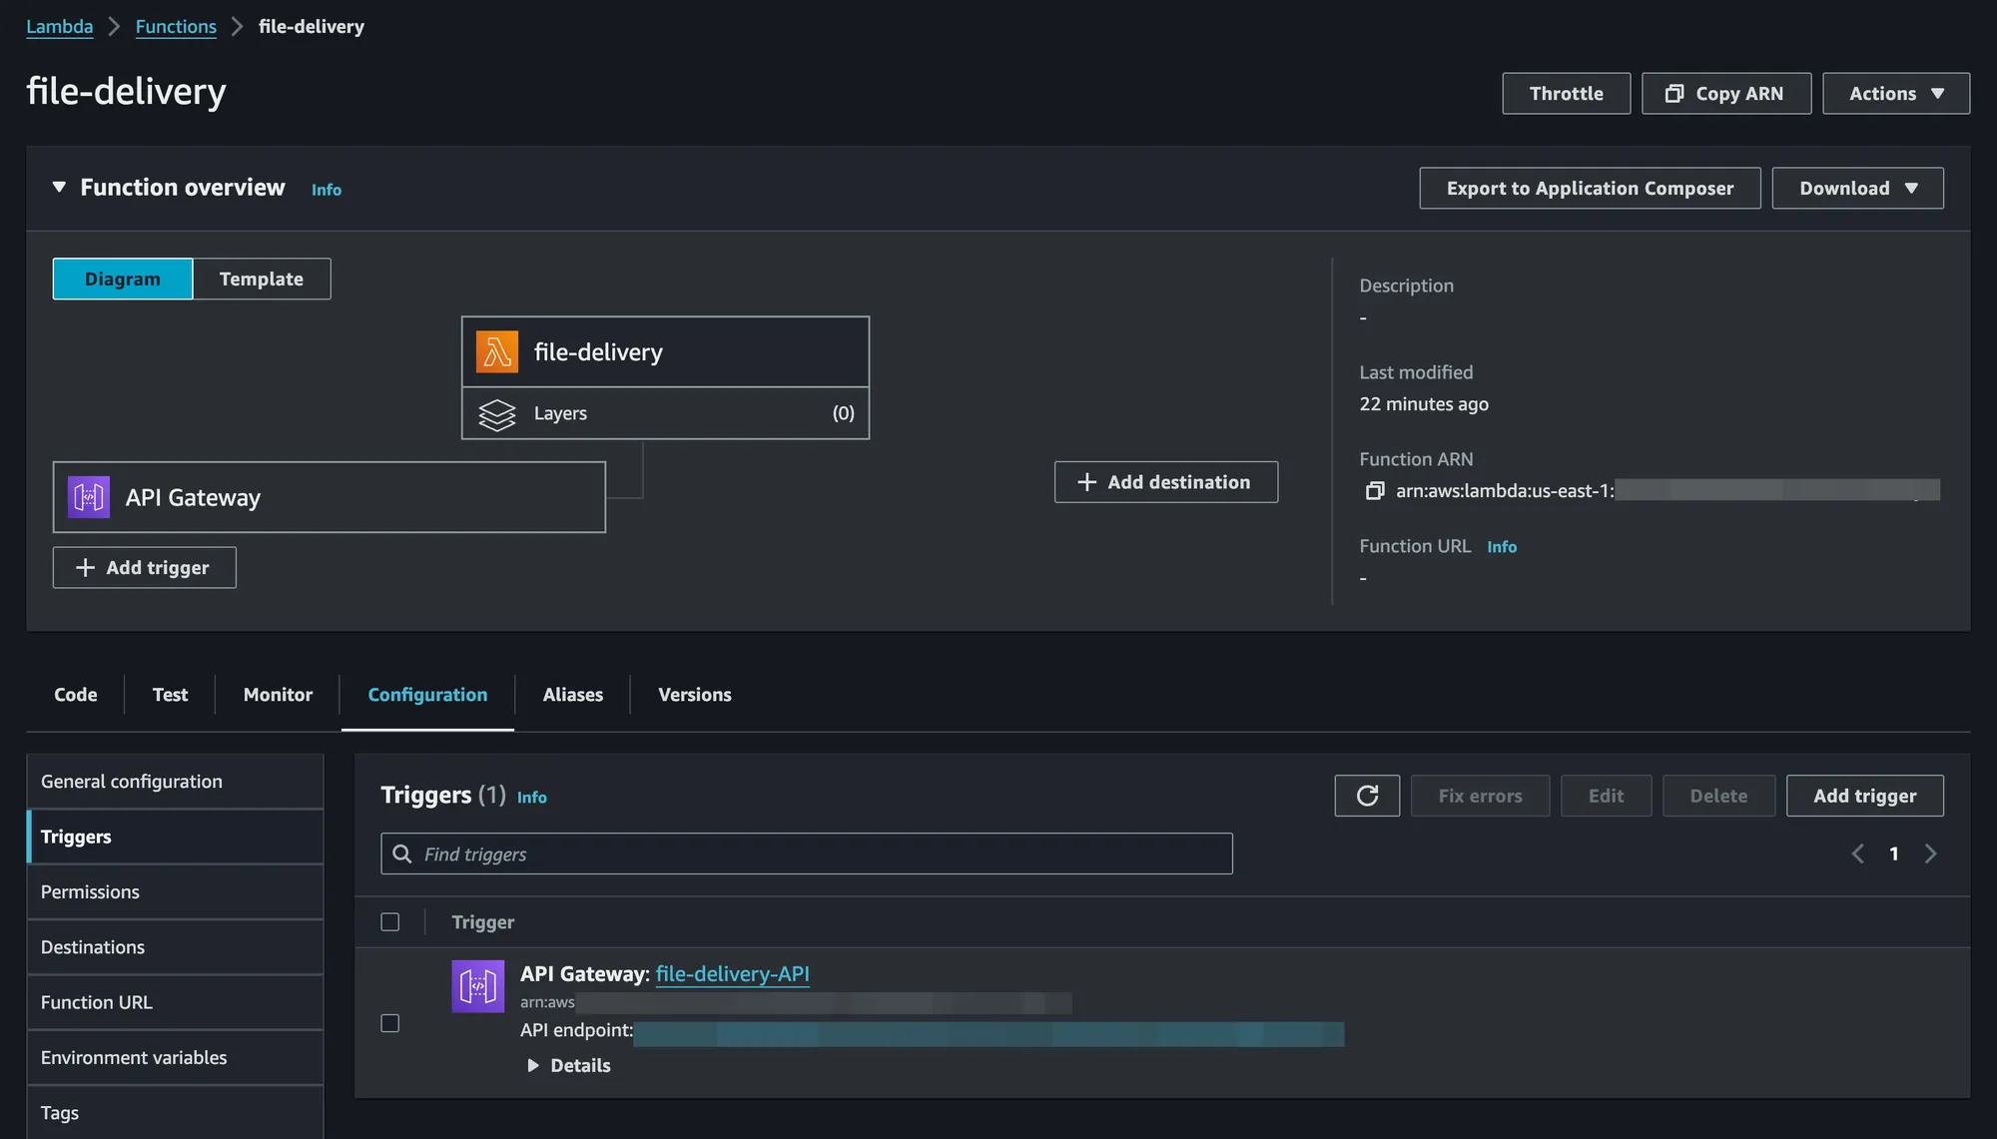Open the Lambda breadcrumb link
Image resolution: width=1997 pixels, height=1139 pixels.
(x=60, y=27)
